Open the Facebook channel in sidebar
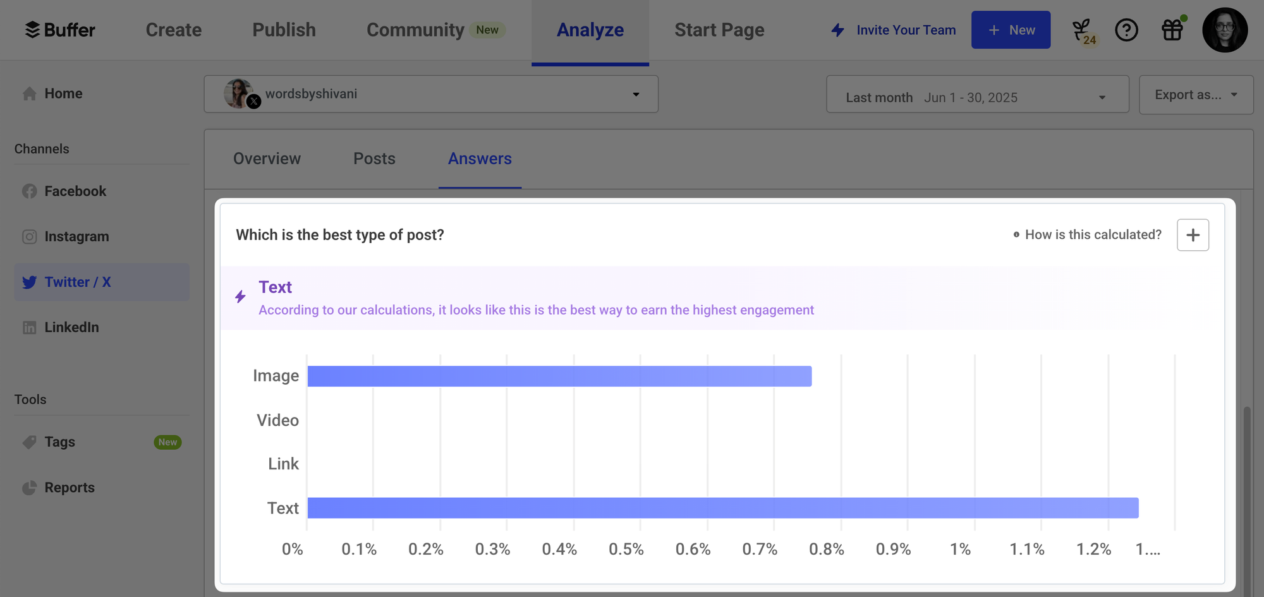 click(x=75, y=191)
